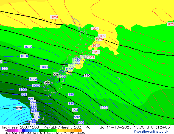Screen dimensions: 174x134
Task: Click the black 544 height contour label
Action: pos(47,82)
